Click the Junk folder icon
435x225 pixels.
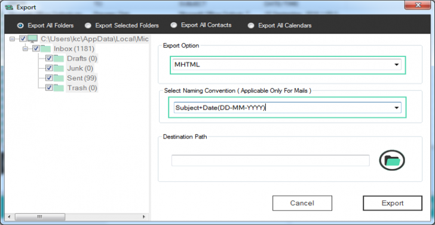click(59, 68)
